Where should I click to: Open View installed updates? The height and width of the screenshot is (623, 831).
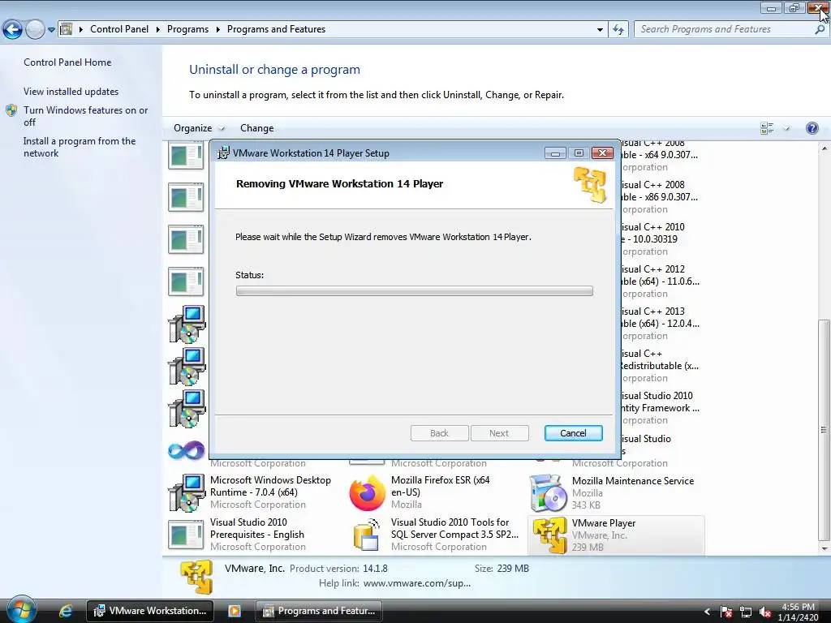coord(71,91)
